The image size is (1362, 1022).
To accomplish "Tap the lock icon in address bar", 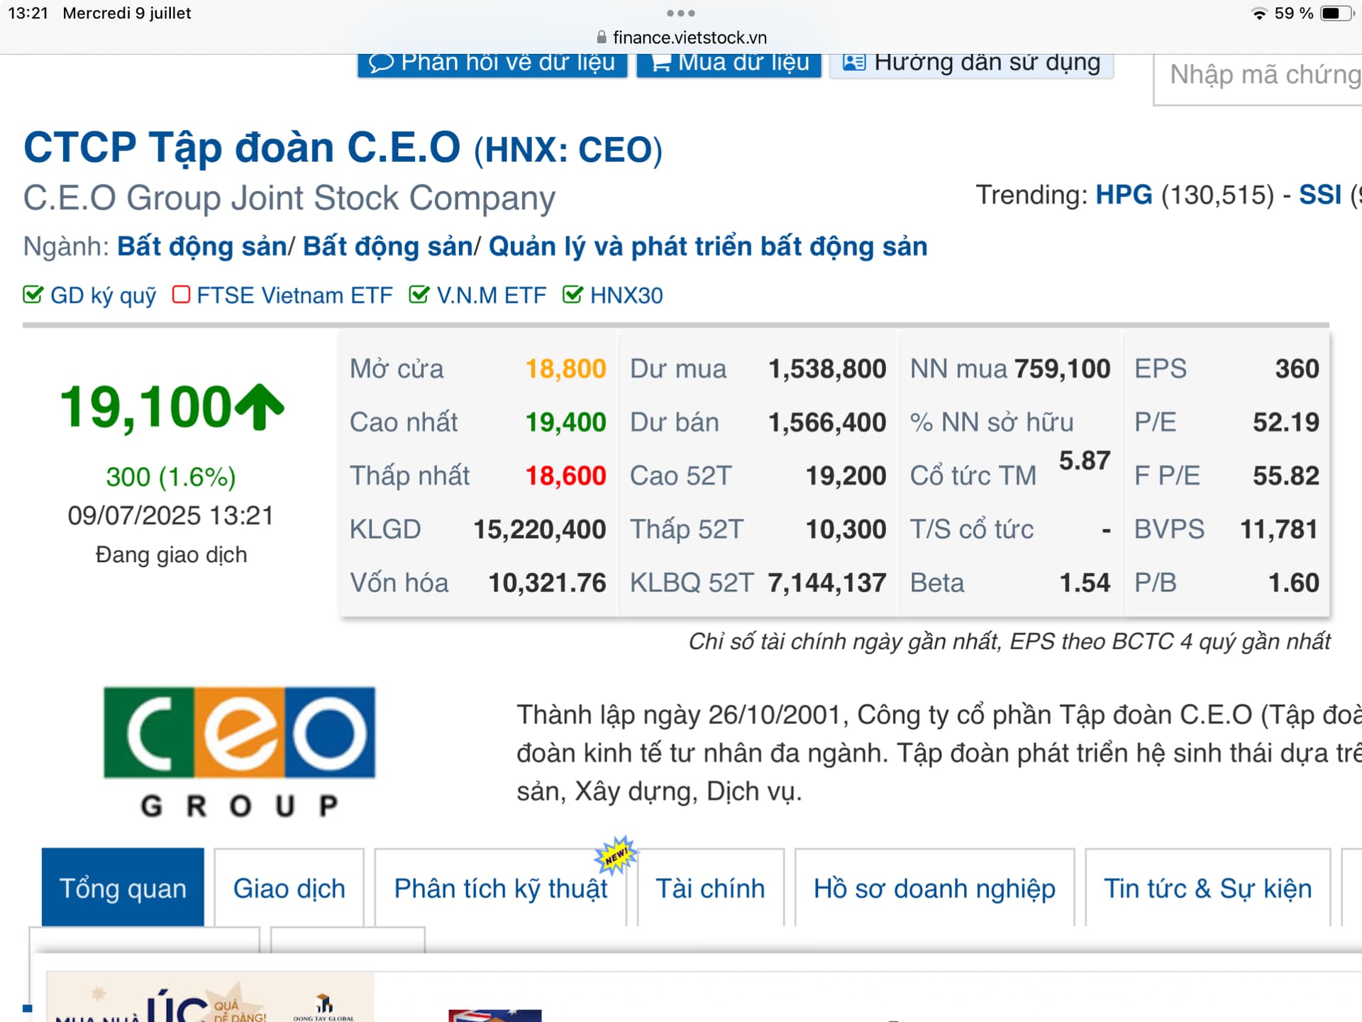I will point(602,37).
